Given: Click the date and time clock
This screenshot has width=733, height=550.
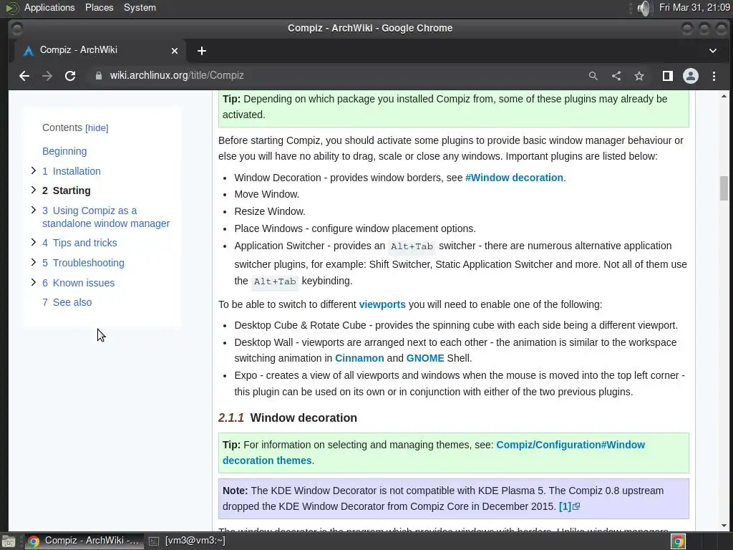Looking at the screenshot, I should [x=694, y=7].
